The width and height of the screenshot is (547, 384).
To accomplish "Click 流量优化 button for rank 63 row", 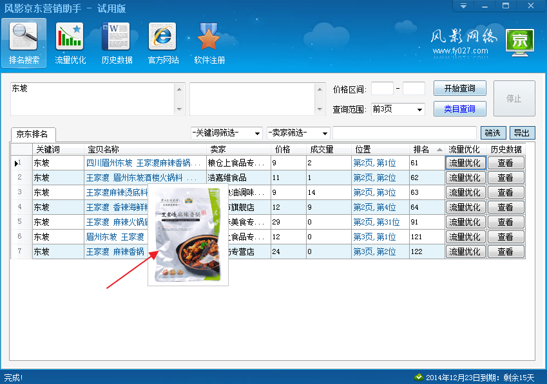I will point(465,192).
